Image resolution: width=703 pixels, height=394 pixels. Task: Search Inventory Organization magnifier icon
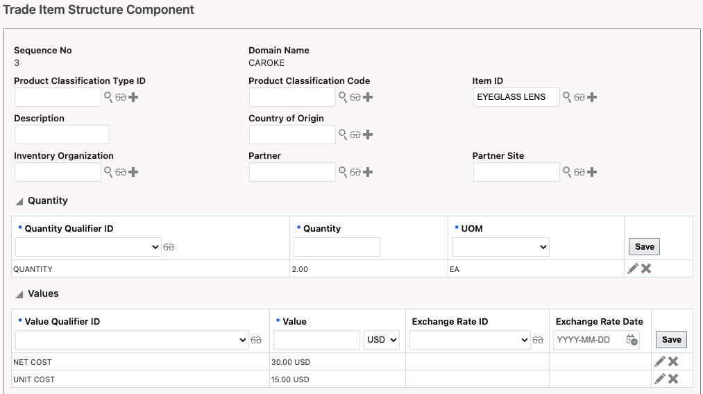(x=108, y=171)
